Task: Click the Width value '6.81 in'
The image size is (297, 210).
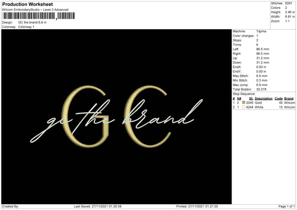Action: pos(290,17)
